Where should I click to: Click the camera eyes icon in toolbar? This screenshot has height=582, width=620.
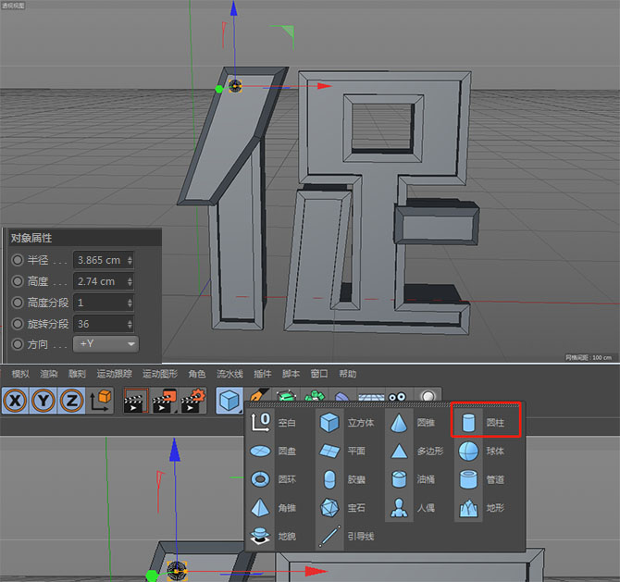(x=397, y=396)
